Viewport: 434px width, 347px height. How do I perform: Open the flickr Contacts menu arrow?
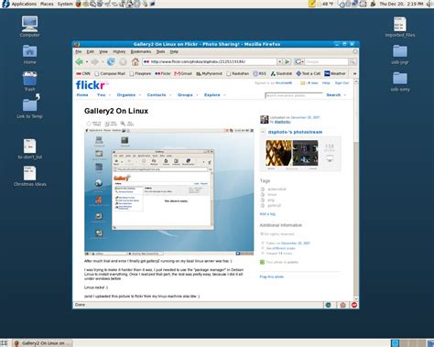pos(170,95)
